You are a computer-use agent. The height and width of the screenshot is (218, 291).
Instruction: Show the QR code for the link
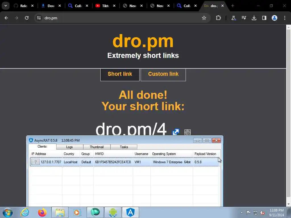pyautogui.click(x=188, y=132)
